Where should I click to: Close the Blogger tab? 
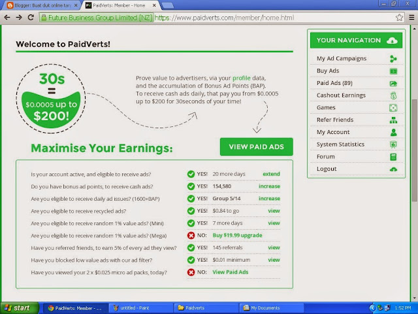(x=76, y=5)
